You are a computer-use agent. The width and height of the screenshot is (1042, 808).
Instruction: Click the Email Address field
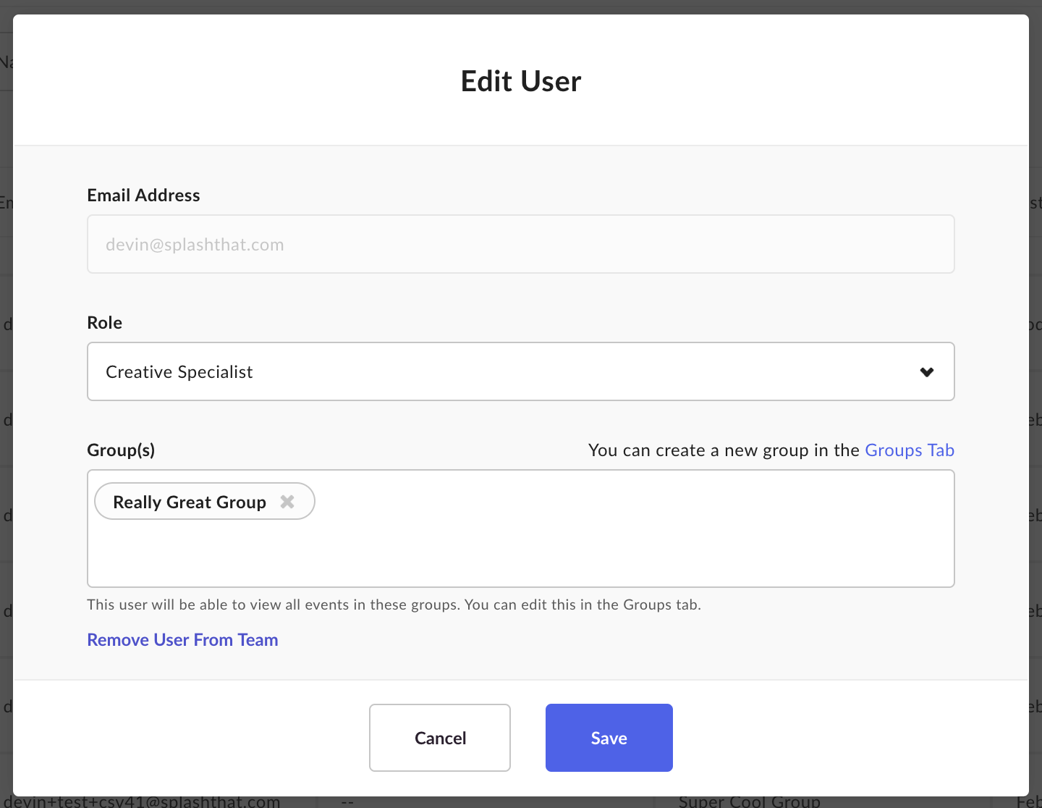521,244
